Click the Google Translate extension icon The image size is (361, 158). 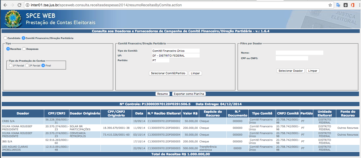338,5
